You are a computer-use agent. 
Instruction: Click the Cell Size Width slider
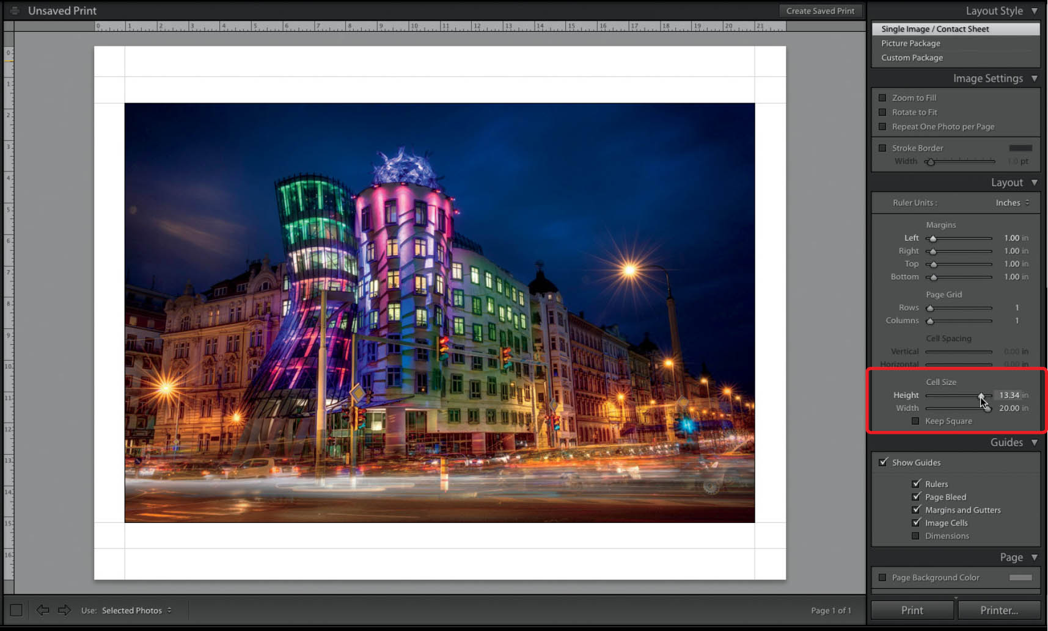[x=959, y=408]
